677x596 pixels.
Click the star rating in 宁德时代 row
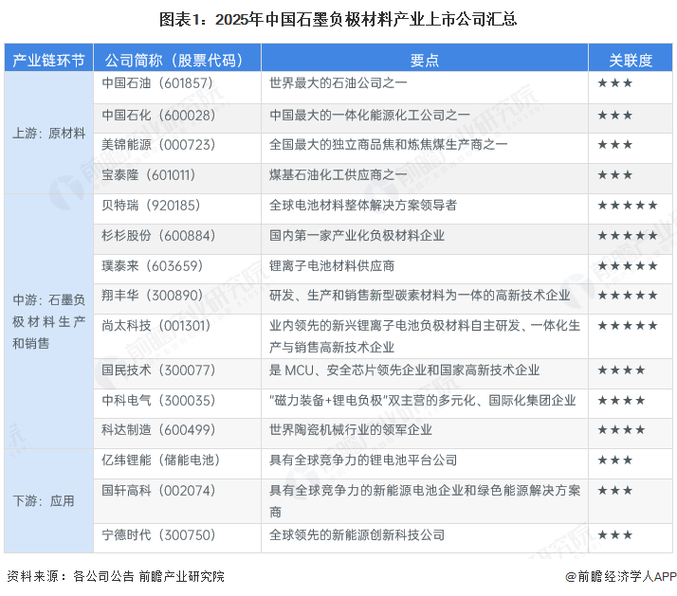tap(614, 535)
